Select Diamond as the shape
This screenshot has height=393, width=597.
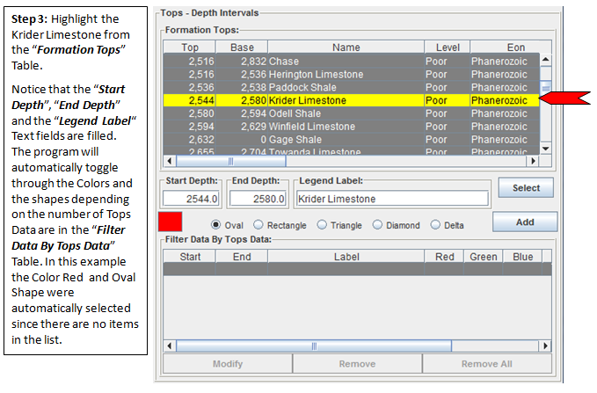[377, 225]
